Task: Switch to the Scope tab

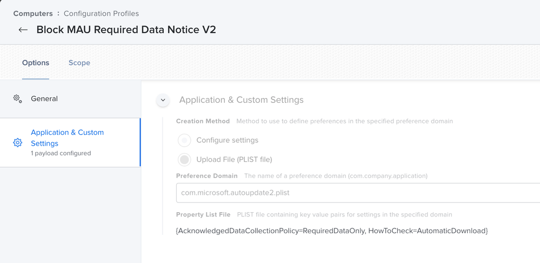Action: point(79,63)
